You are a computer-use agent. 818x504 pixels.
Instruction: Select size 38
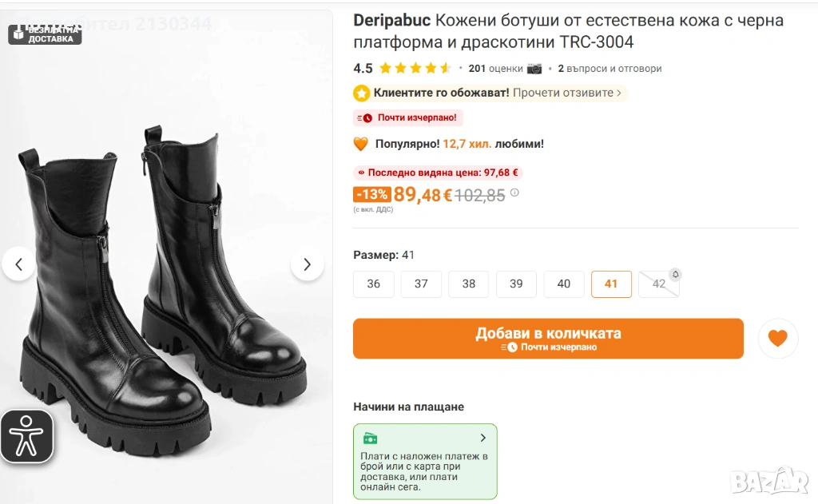469,284
